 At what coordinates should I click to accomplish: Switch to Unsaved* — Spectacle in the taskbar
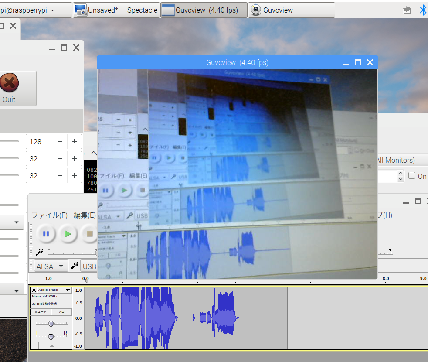[116, 10]
